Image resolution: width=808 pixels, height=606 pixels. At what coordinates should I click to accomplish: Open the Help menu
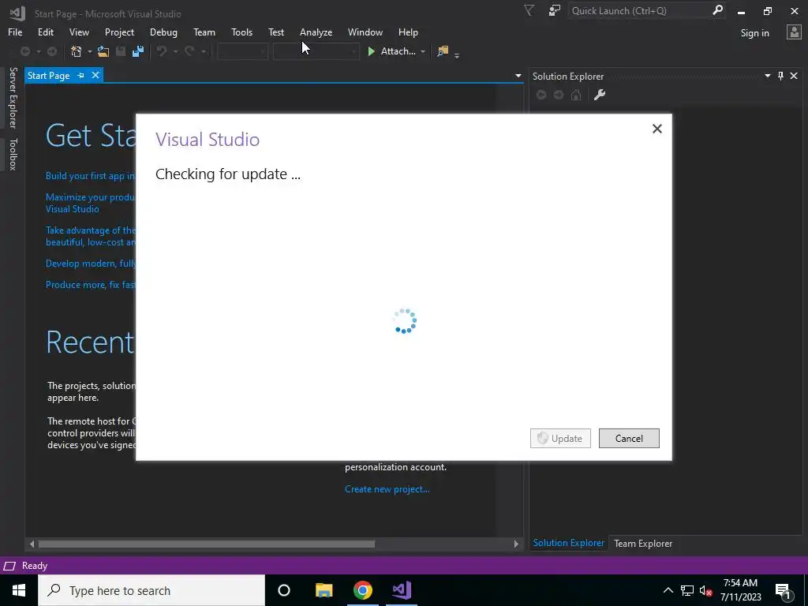tap(408, 32)
